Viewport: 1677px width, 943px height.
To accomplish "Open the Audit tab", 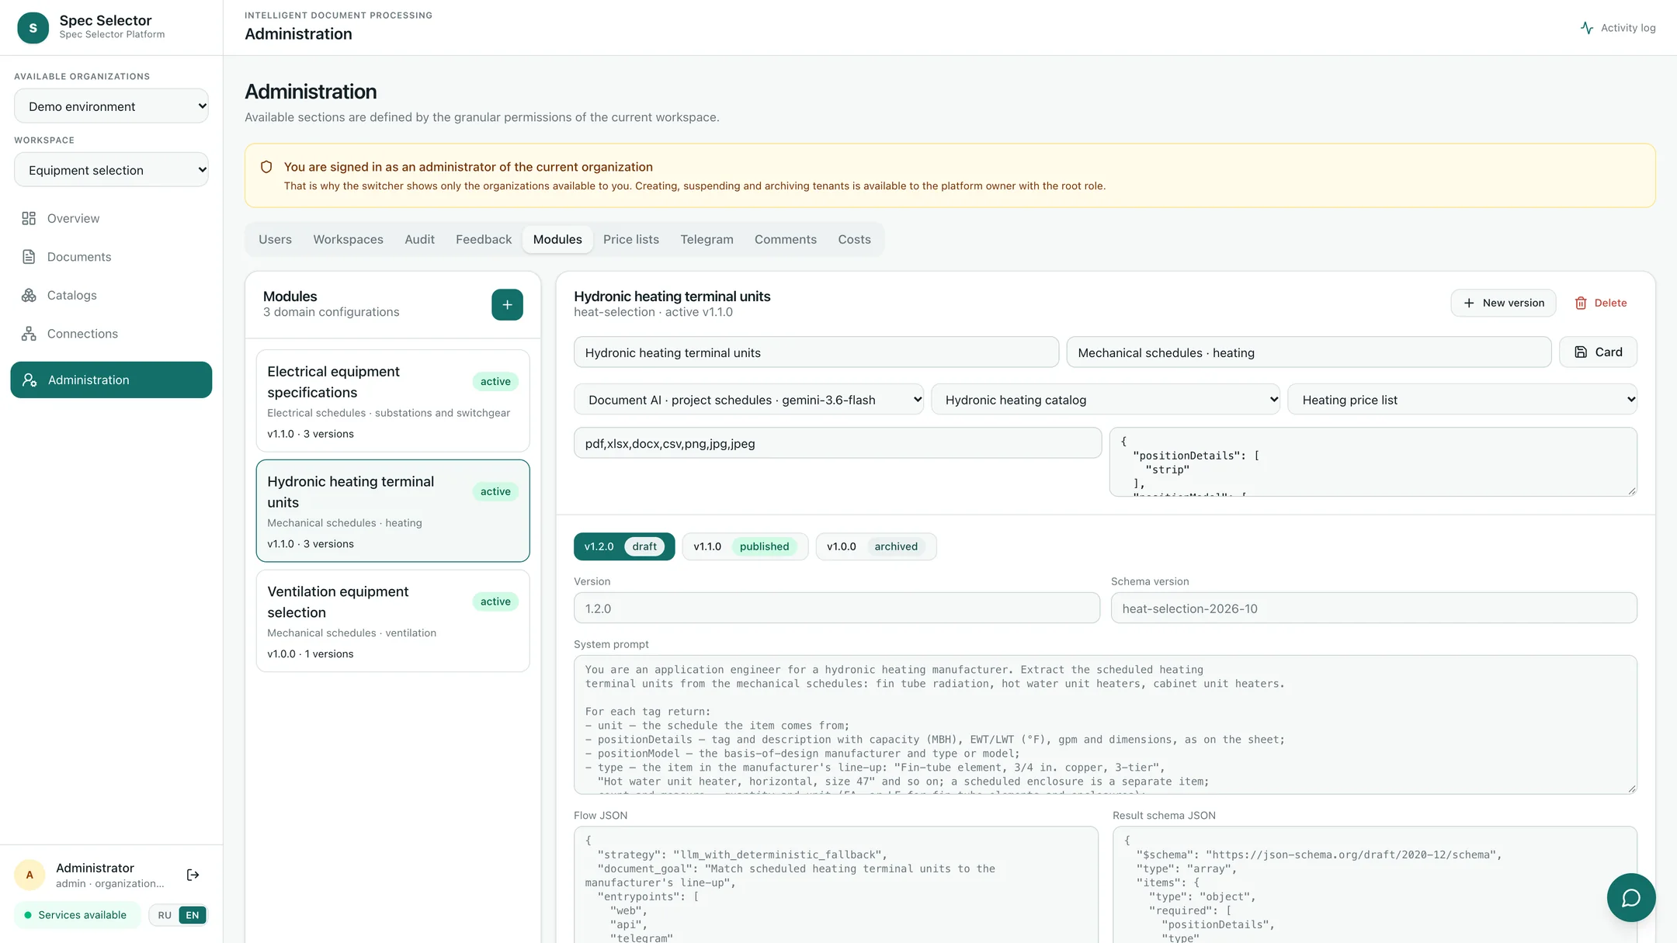I will pyautogui.click(x=419, y=239).
